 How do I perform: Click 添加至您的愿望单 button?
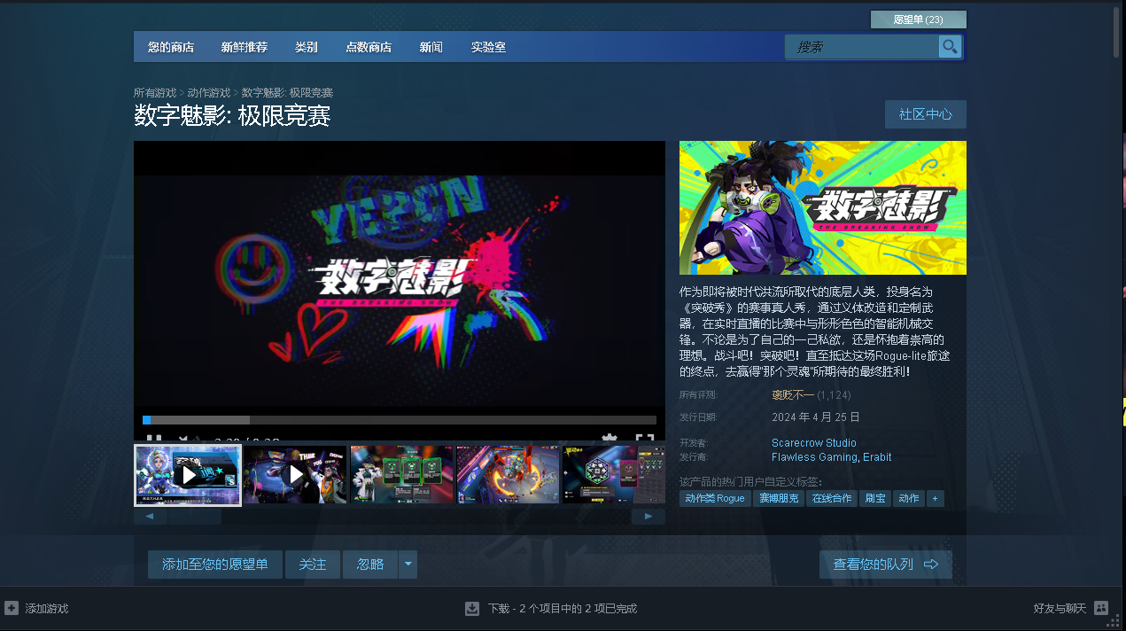pos(214,565)
